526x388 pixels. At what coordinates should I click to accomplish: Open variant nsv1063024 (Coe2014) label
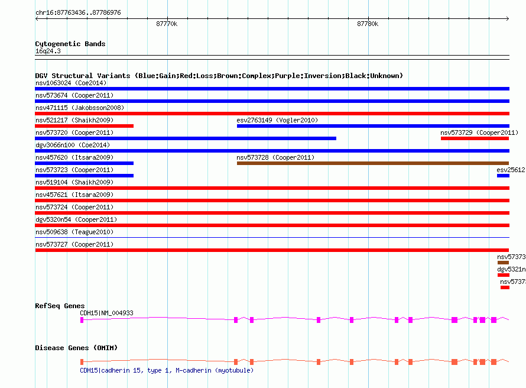click(71, 83)
